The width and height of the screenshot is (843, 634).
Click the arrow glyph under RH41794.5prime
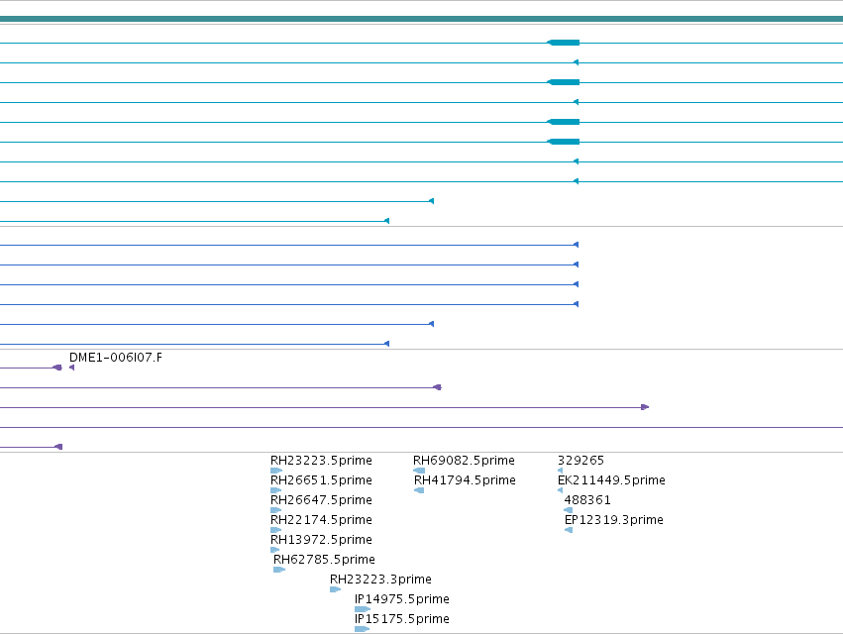tap(419, 490)
